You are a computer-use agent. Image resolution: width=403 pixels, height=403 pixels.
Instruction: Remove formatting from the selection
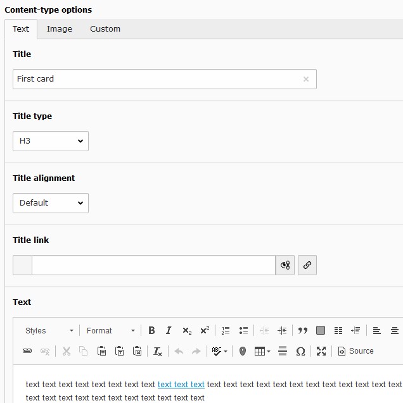click(x=158, y=351)
